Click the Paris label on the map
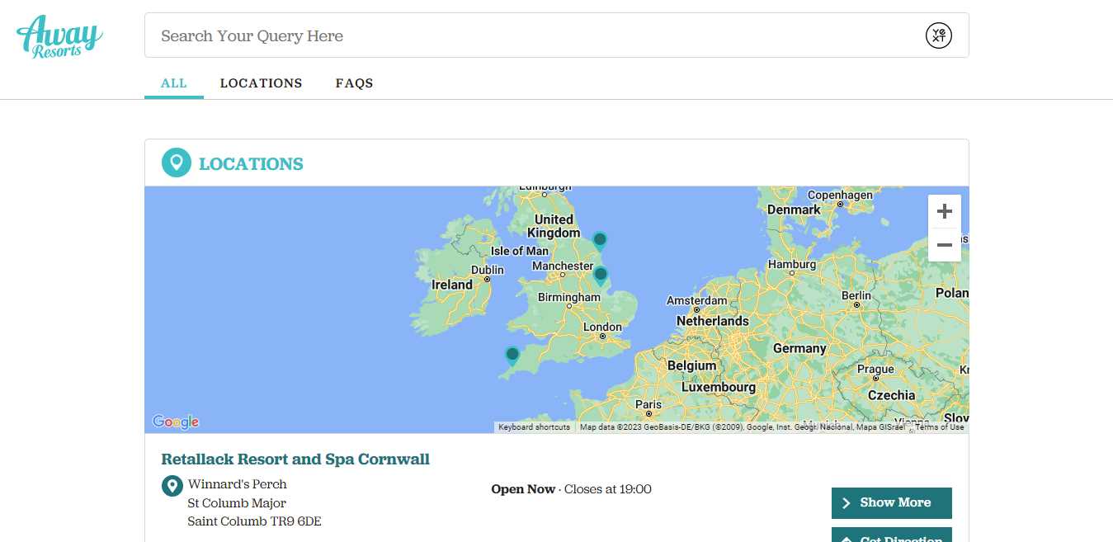The image size is (1113, 542). [648, 404]
